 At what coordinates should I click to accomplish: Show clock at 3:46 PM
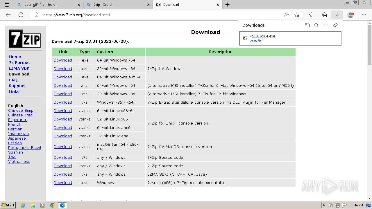[357, 205]
